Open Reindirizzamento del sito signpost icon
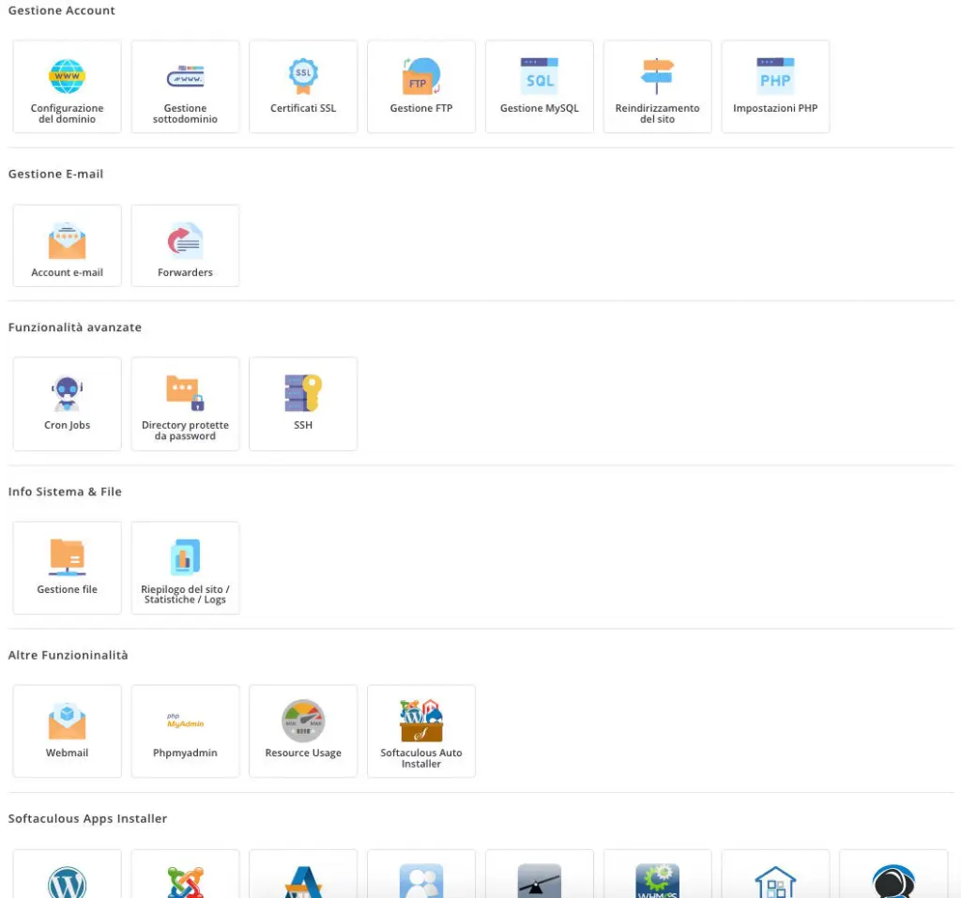 point(657,76)
